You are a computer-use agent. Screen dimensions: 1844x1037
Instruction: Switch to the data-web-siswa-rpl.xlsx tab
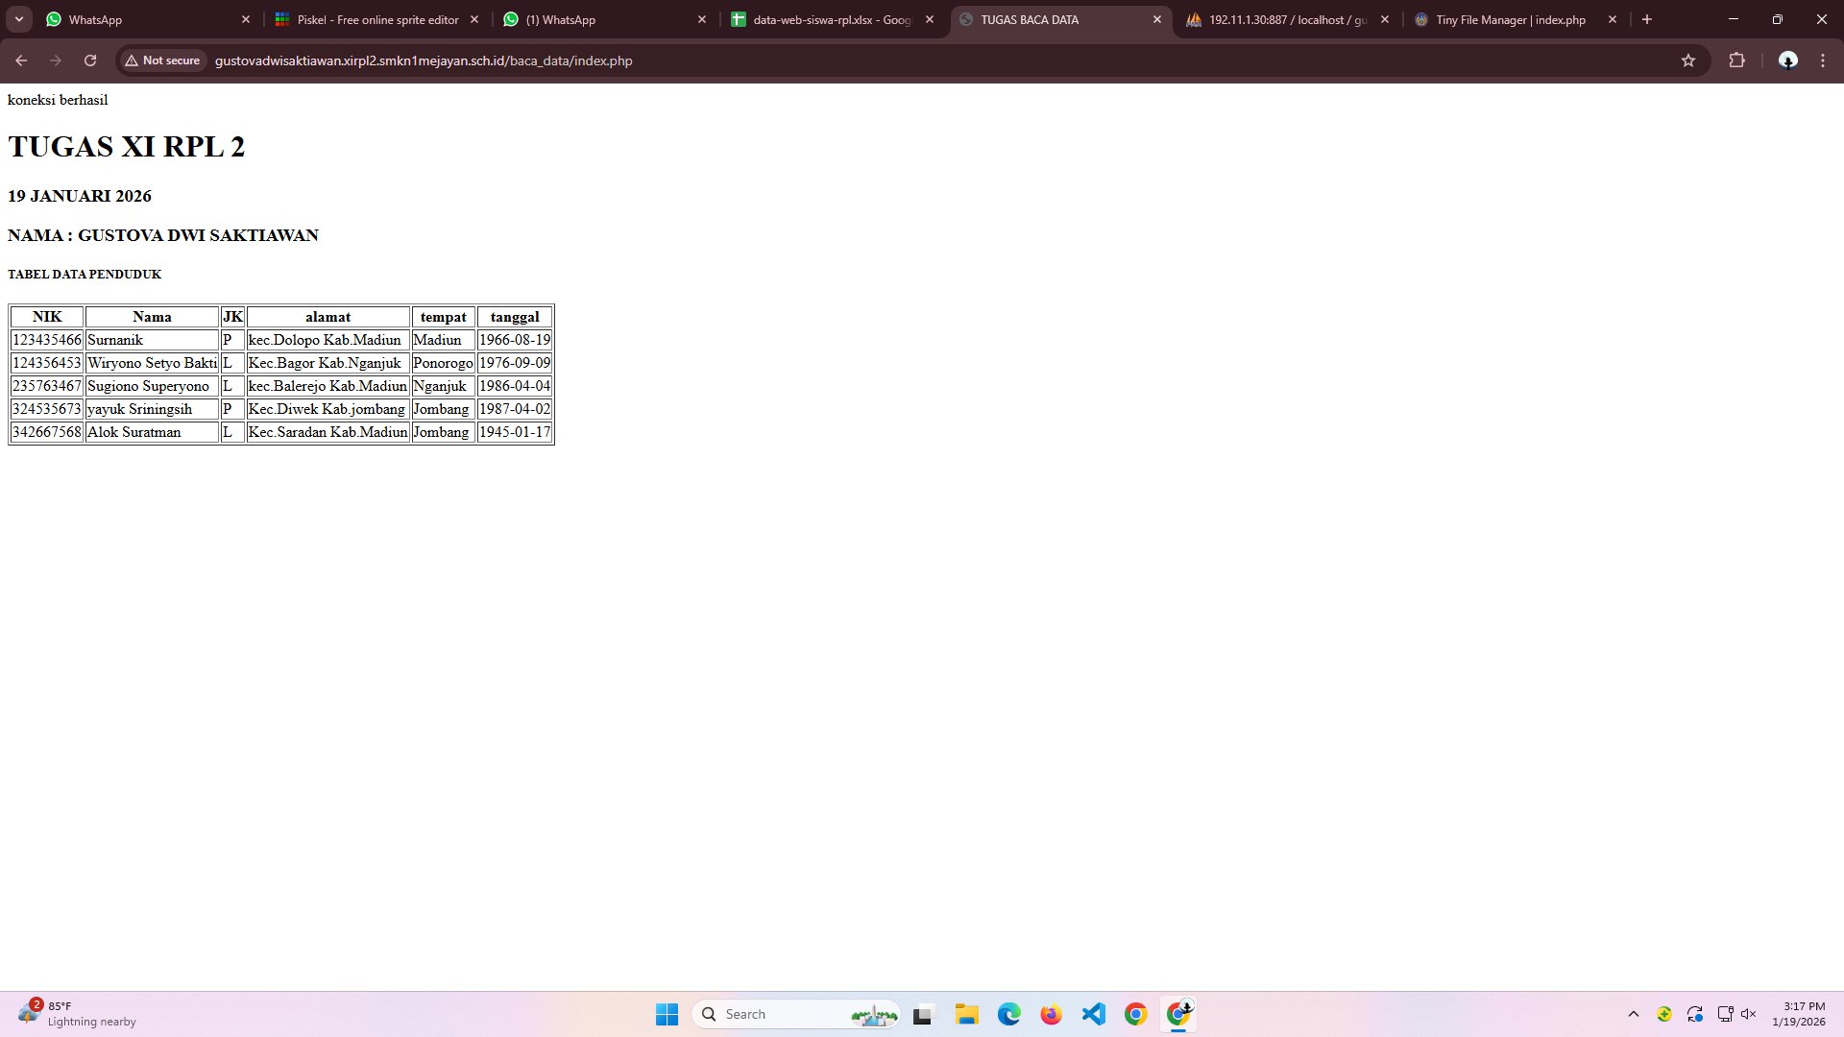click(x=831, y=19)
